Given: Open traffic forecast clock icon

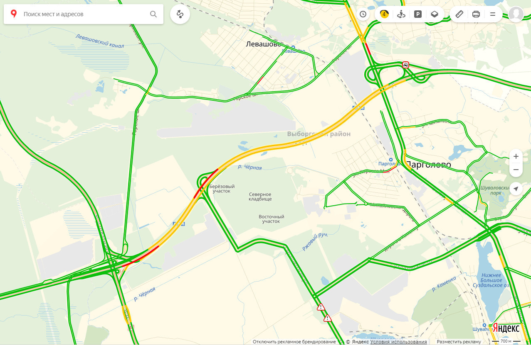Looking at the screenshot, I should (x=363, y=14).
